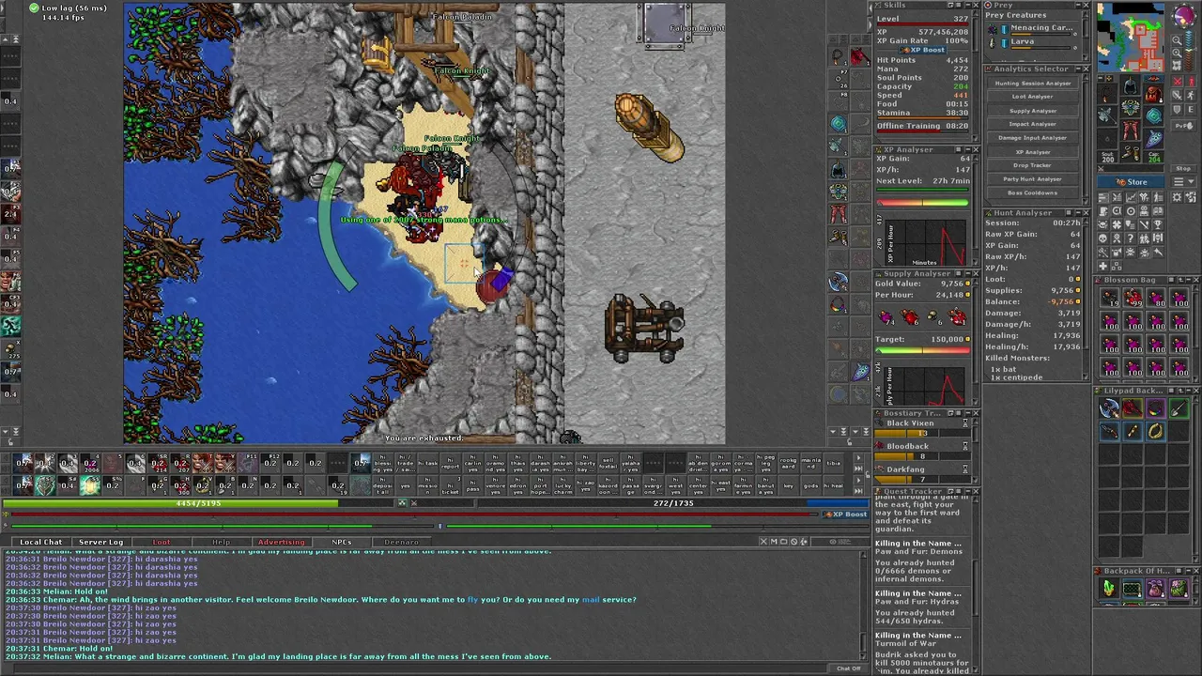Switch to the Local Chat tab
Screen dimensions: 1202x676
[x=41, y=542]
